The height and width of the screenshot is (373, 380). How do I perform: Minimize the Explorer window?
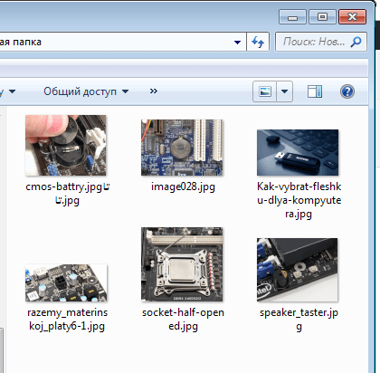click(x=292, y=17)
